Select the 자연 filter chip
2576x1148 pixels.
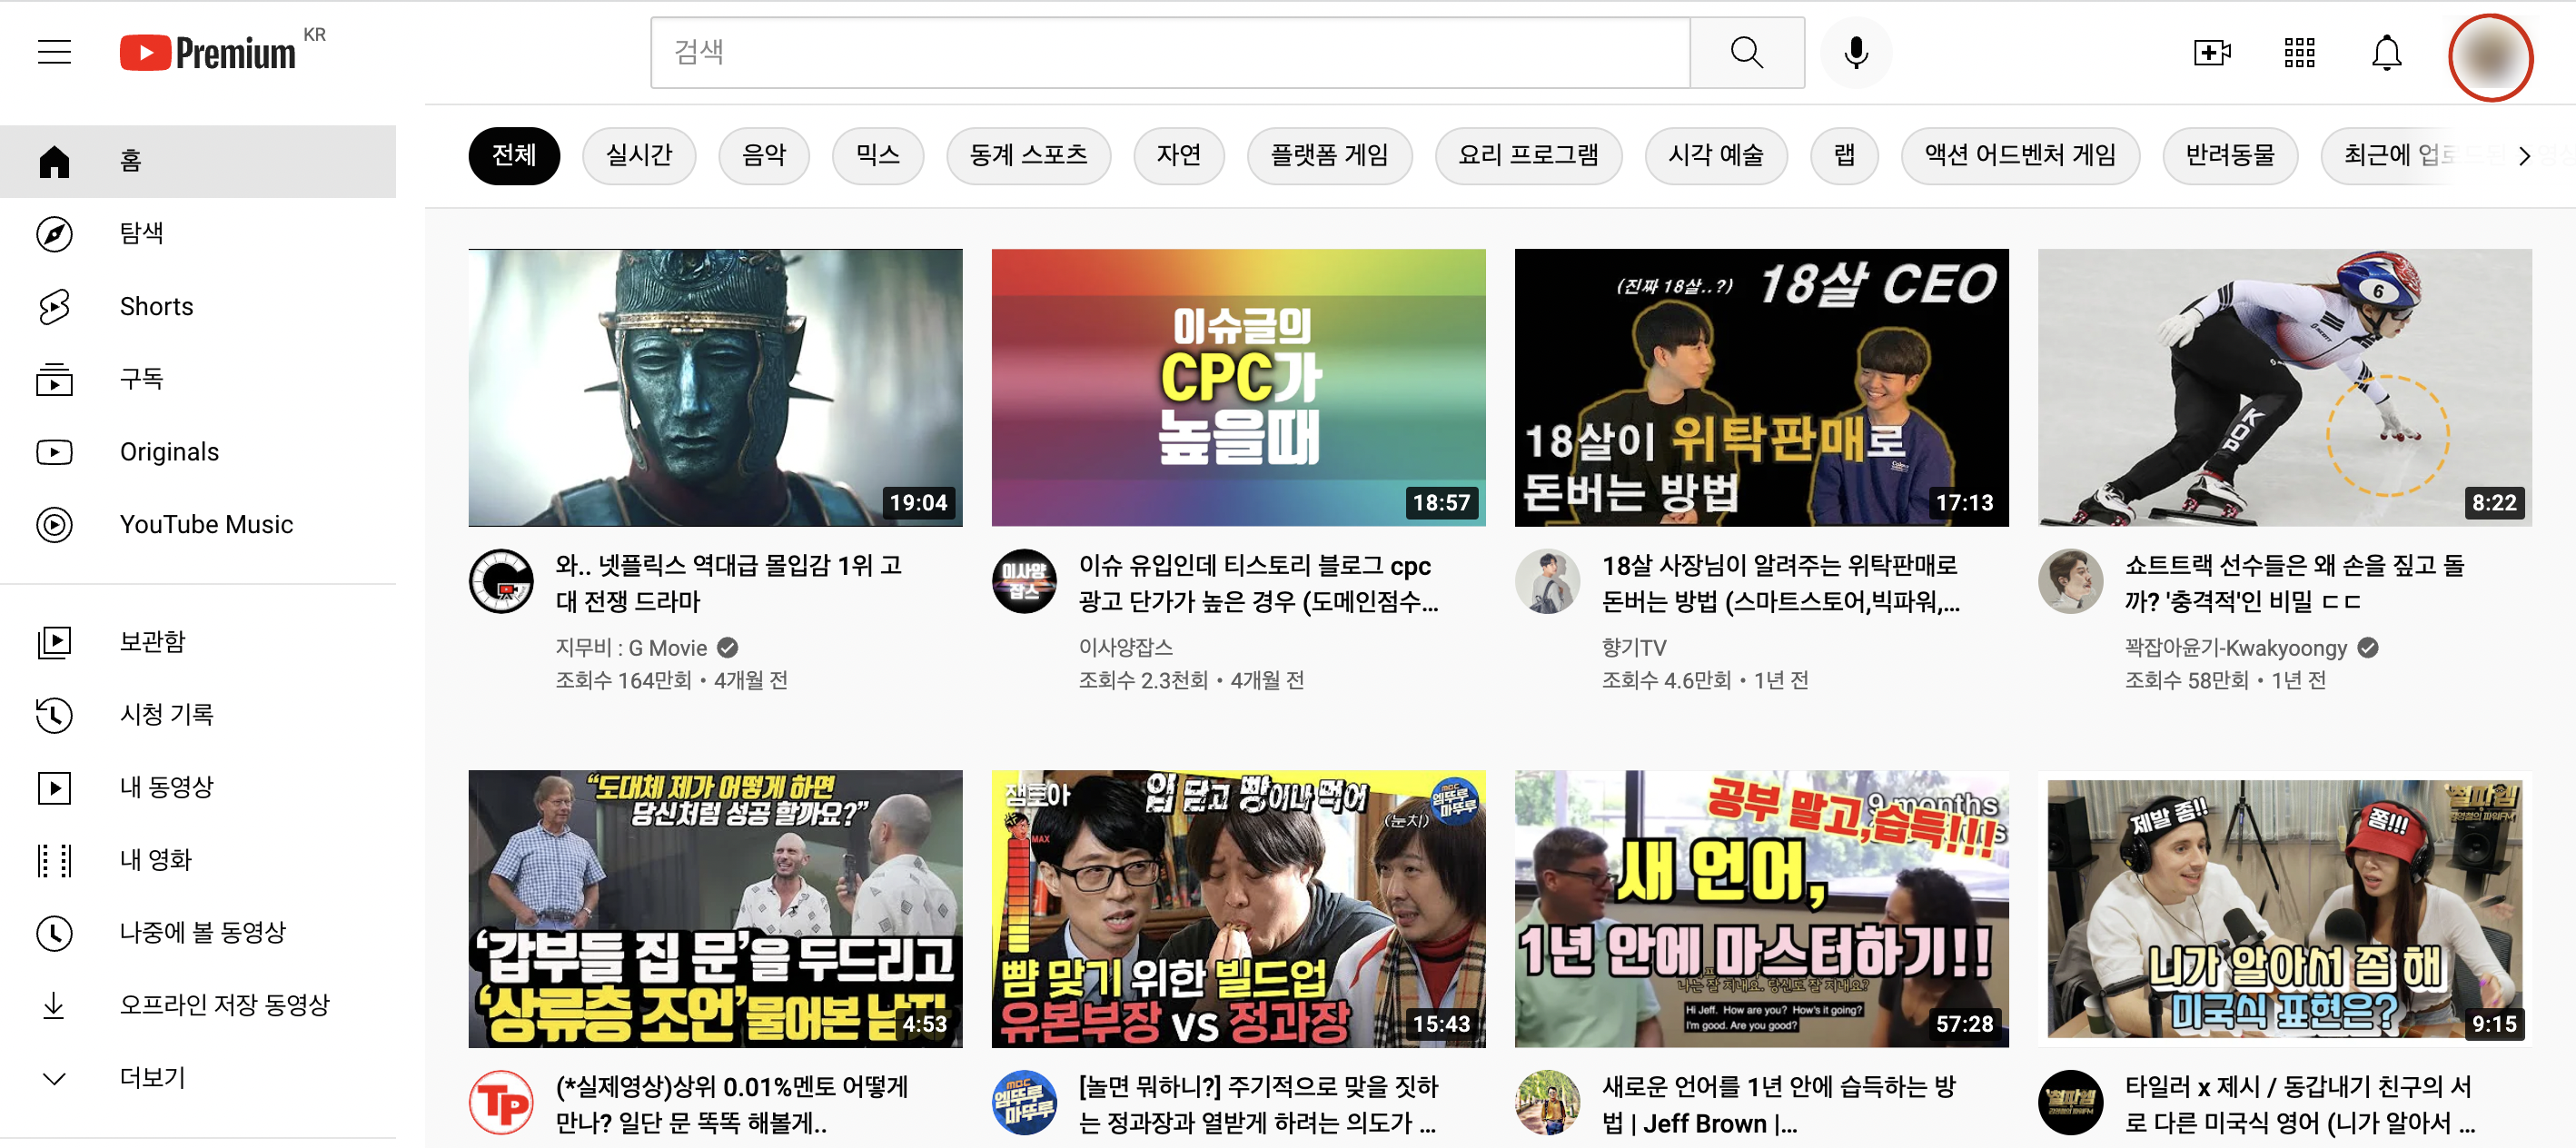[x=1179, y=155]
